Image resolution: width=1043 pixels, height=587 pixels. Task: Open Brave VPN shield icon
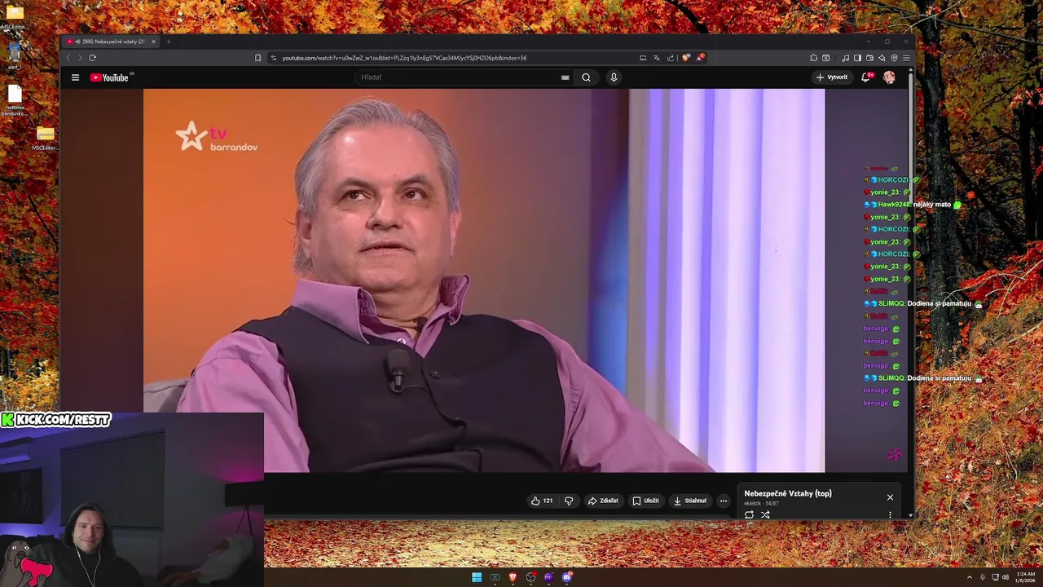(x=894, y=58)
